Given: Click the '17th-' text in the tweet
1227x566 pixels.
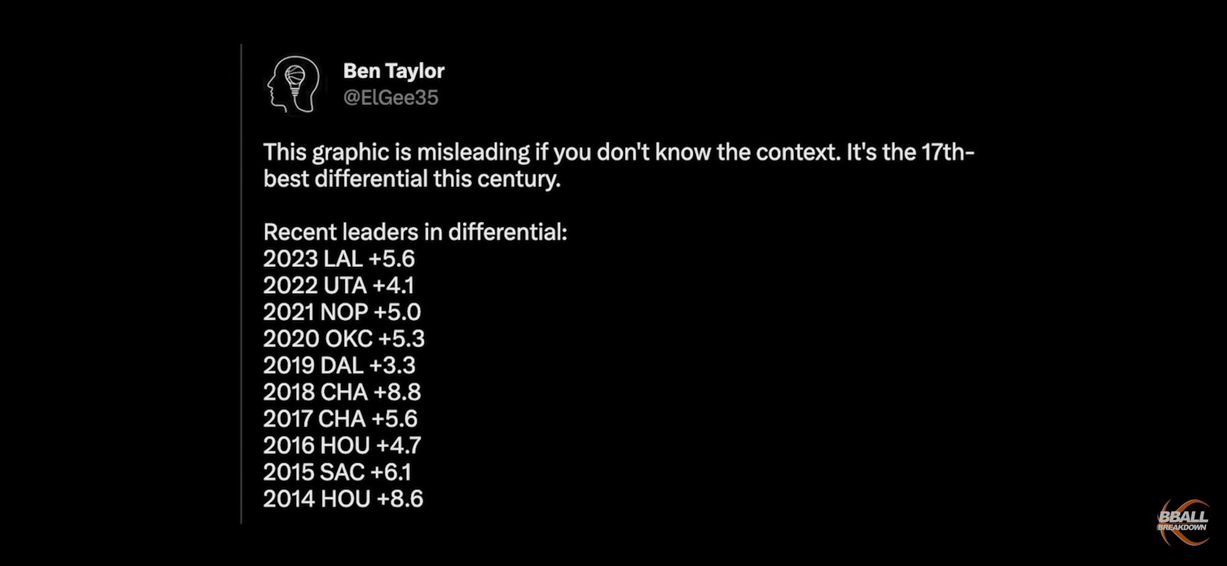Looking at the screenshot, I should coord(948,152).
